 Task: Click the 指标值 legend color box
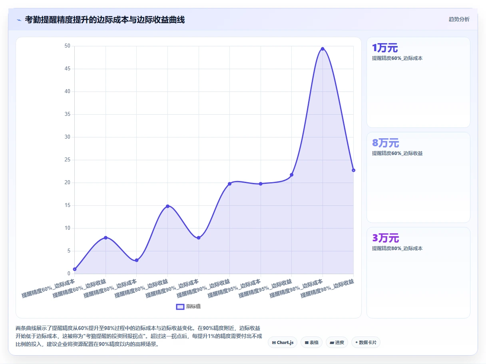point(180,306)
